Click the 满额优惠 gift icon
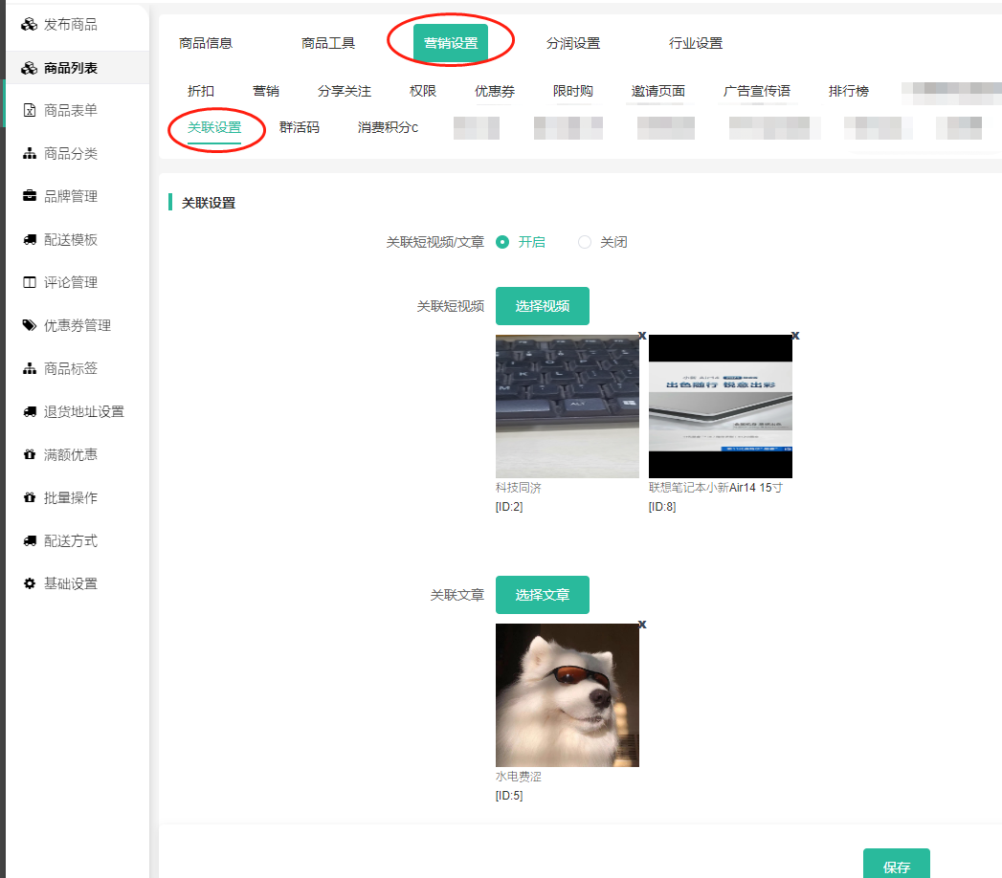The image size is (1002, 878). (x=30, y=454)
